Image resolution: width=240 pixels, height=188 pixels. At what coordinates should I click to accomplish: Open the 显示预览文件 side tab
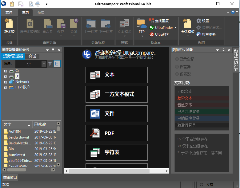(x=236, y=61)
